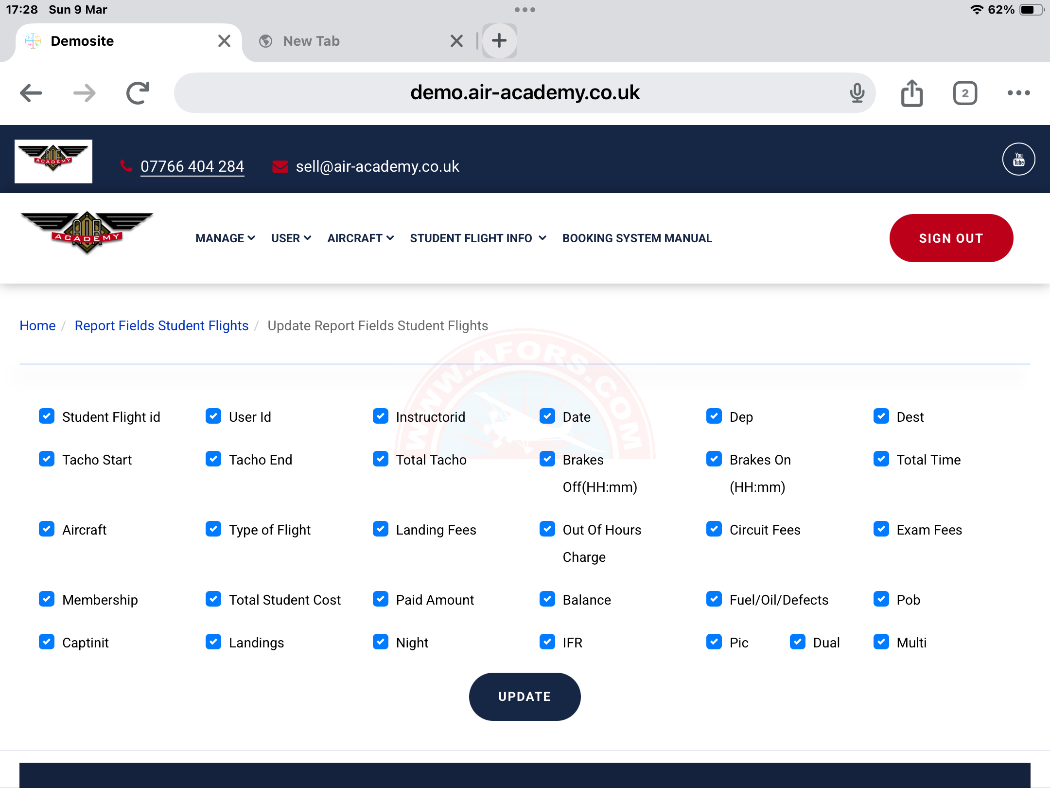Click the YouTube icon in header
The image size is (1050, 788).
point(1018,159)
